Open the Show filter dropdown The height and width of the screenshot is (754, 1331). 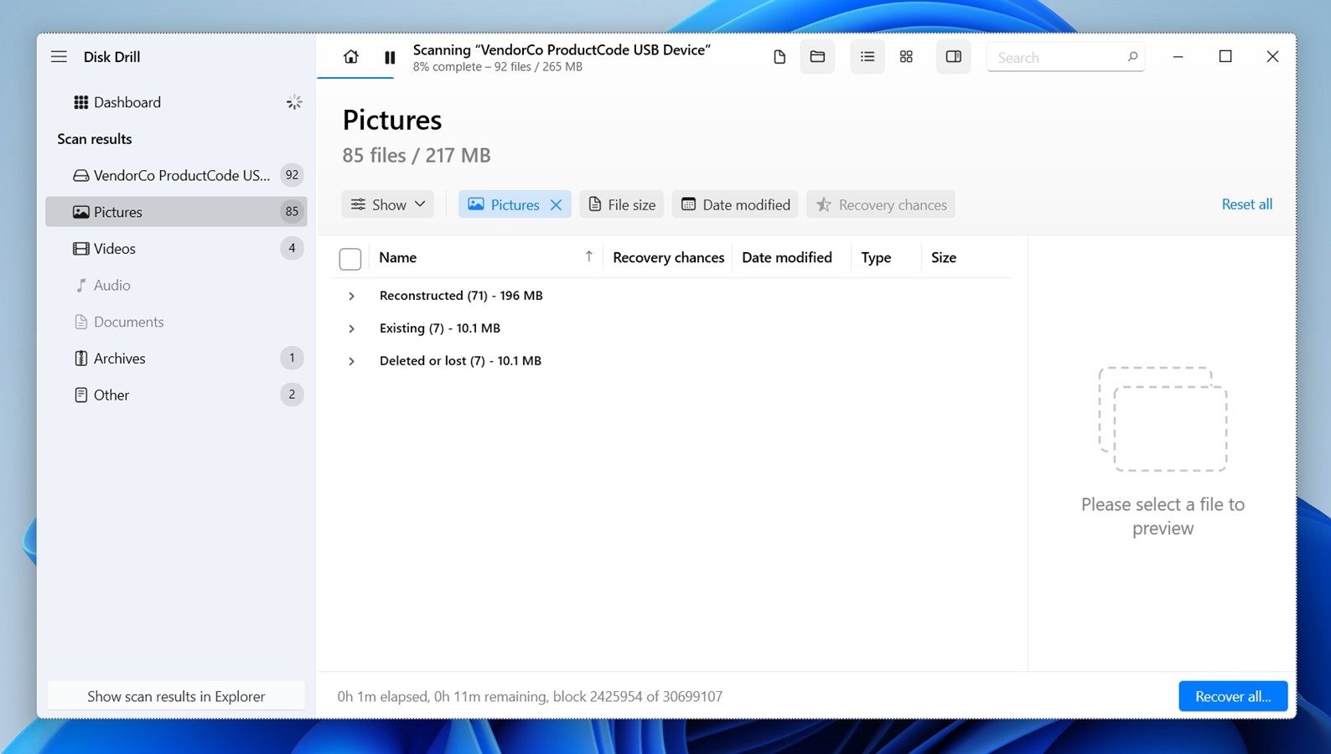pos(388,204)
